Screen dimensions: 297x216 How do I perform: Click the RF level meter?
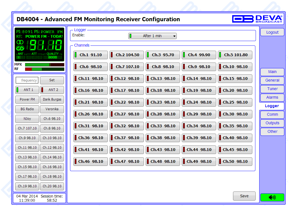pyautogui.click(x=44, y=69)
